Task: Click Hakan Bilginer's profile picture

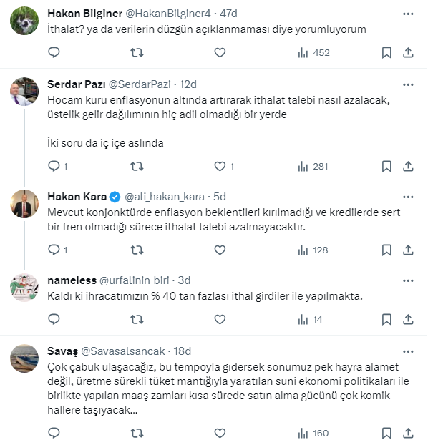Action: coord(24,21)
